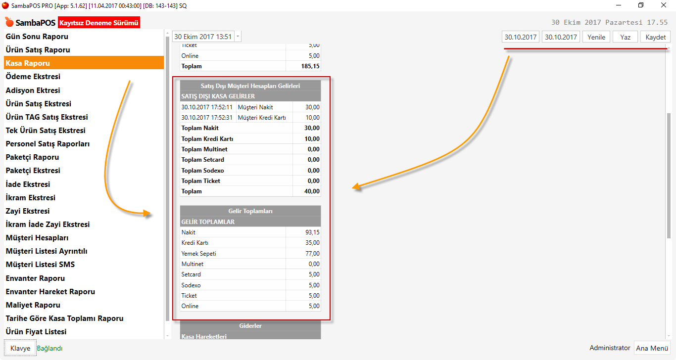This screenshot has width=676, height=360.
Task: Click the report list sidebar scrollbar
Action: [167, 178]
